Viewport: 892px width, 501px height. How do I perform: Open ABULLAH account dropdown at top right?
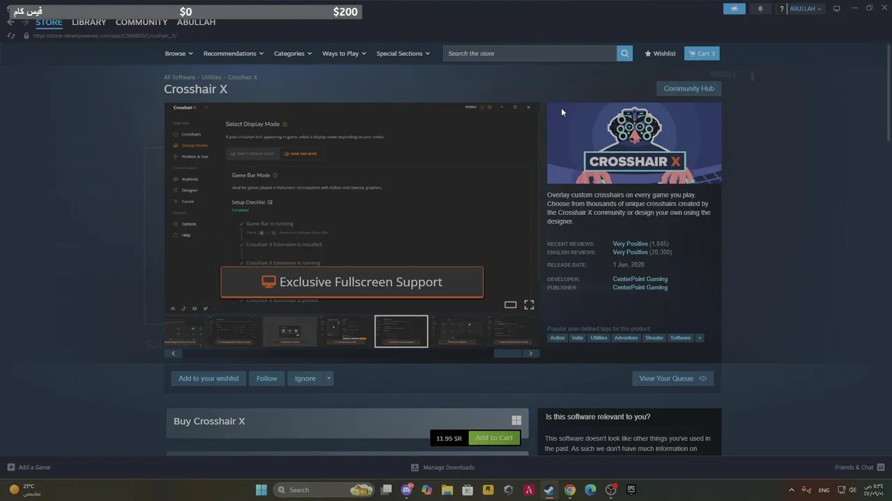(x=806, y=9)
